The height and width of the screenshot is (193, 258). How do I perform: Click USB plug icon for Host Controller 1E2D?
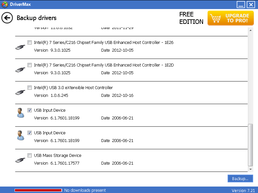pos(20,70)
